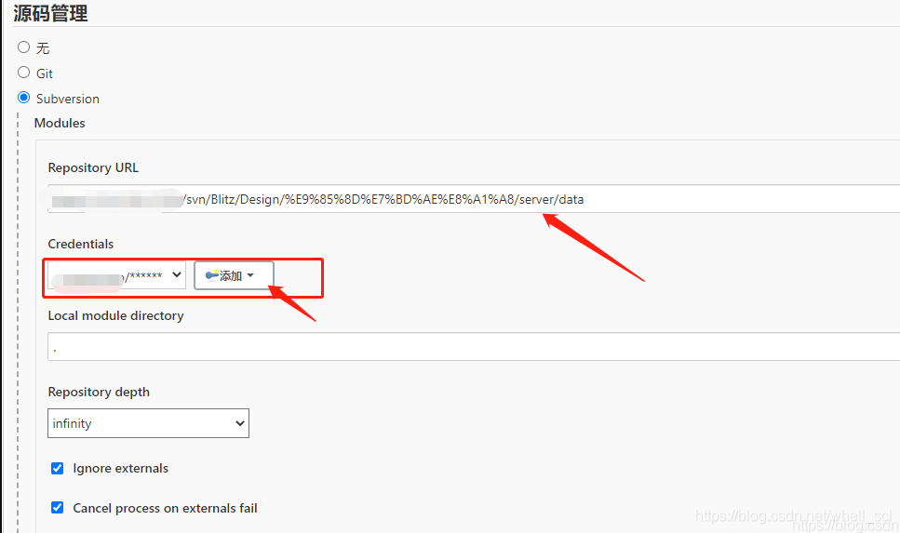The height and width of the screenshot is (533, 900).
Task: Click the Local module directory label
Action: 116,315
